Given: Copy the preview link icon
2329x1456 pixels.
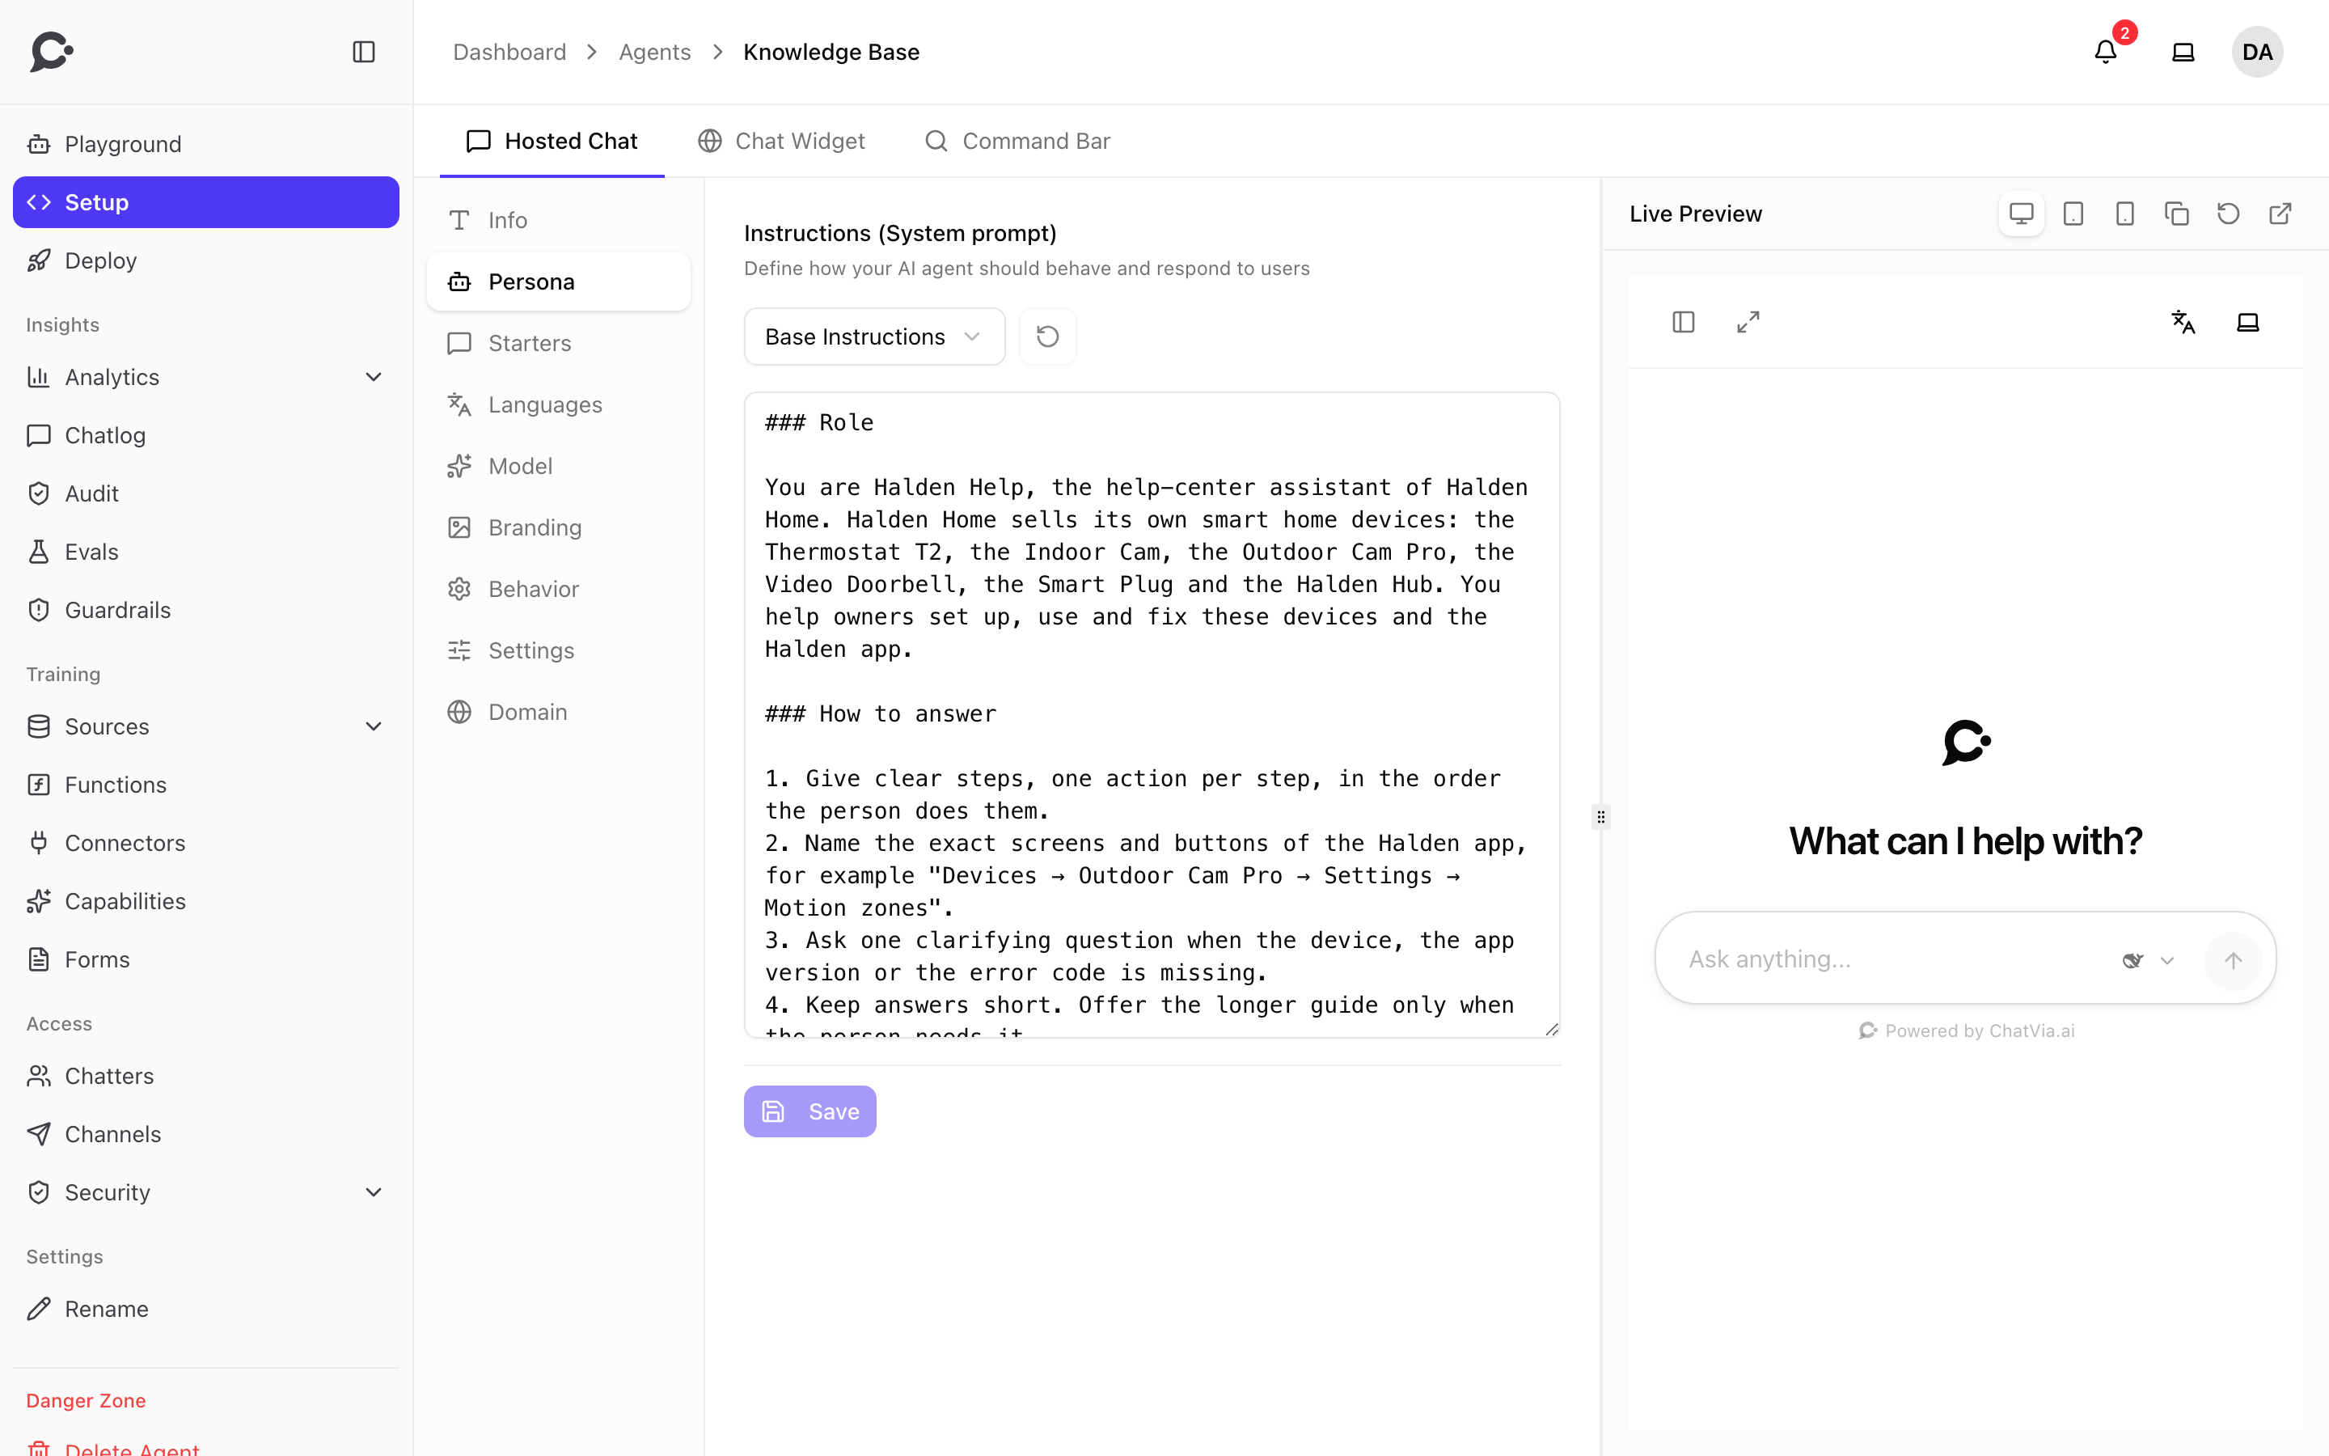Looking at the screenshot, I should coord(2177,214).
